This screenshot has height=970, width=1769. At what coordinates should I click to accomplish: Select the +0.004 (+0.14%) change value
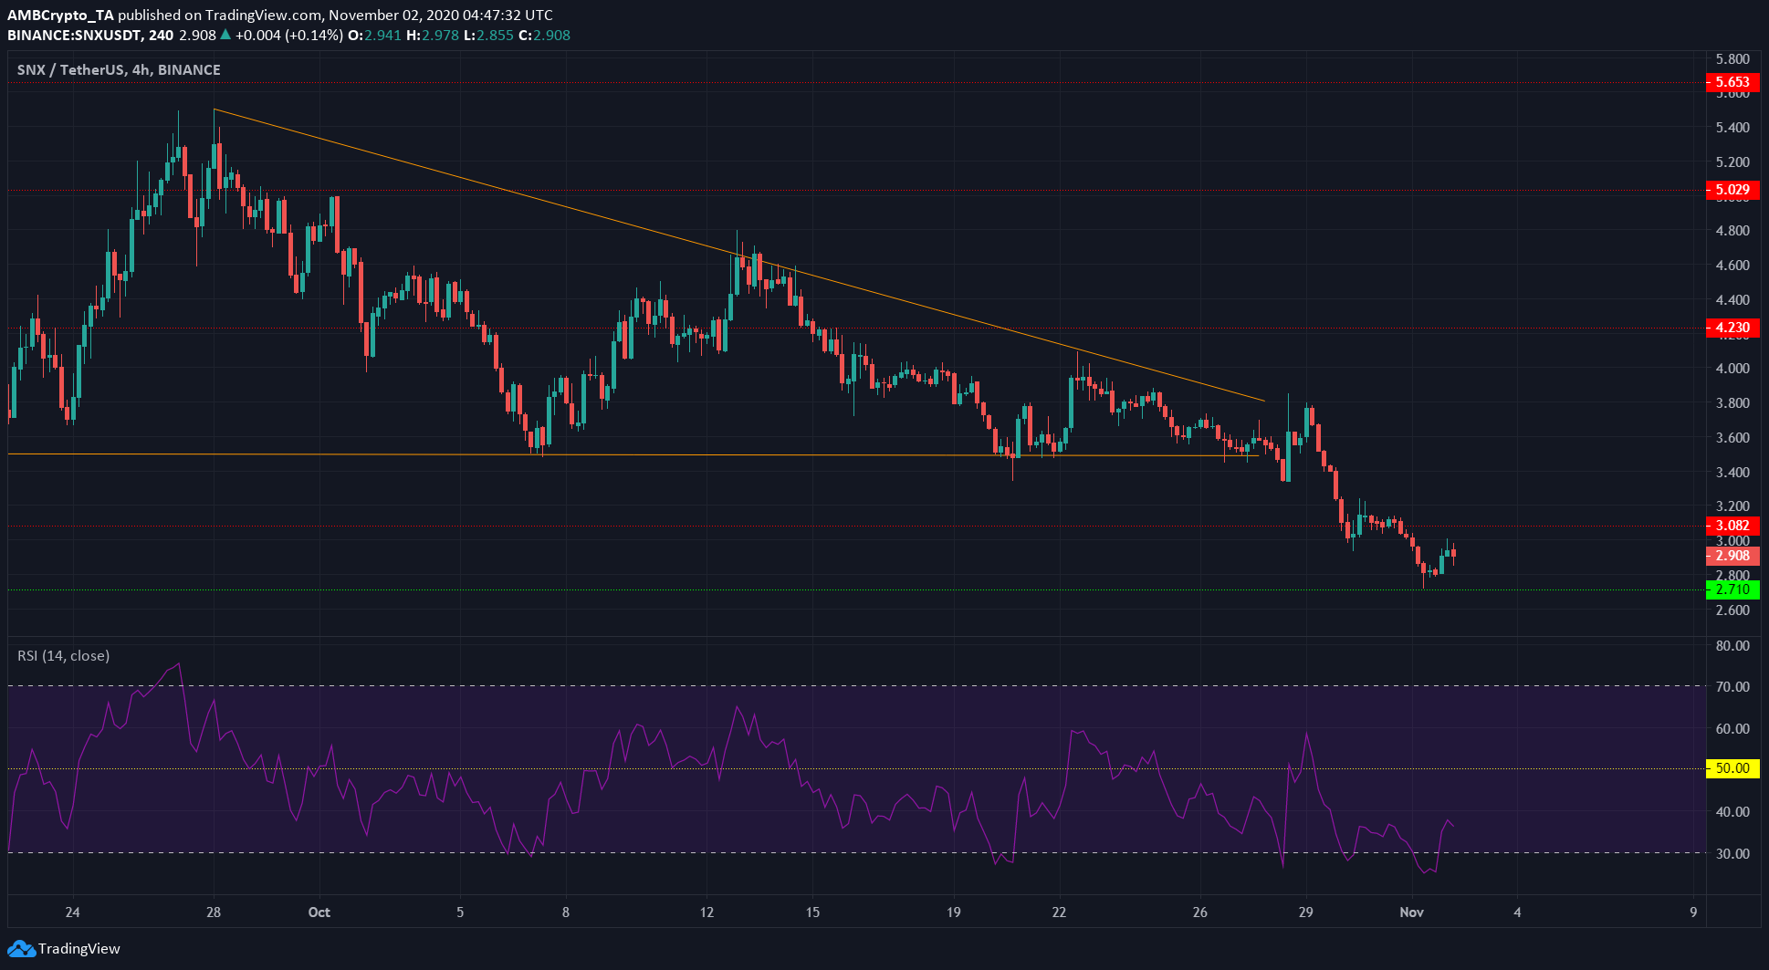289,35
